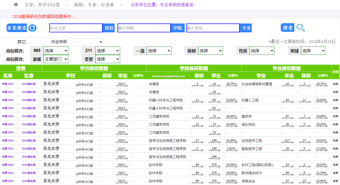The image size is (340, 185).
Task: Select the 社会体育指导与管理 major cell
Action: tap(257, 84)
